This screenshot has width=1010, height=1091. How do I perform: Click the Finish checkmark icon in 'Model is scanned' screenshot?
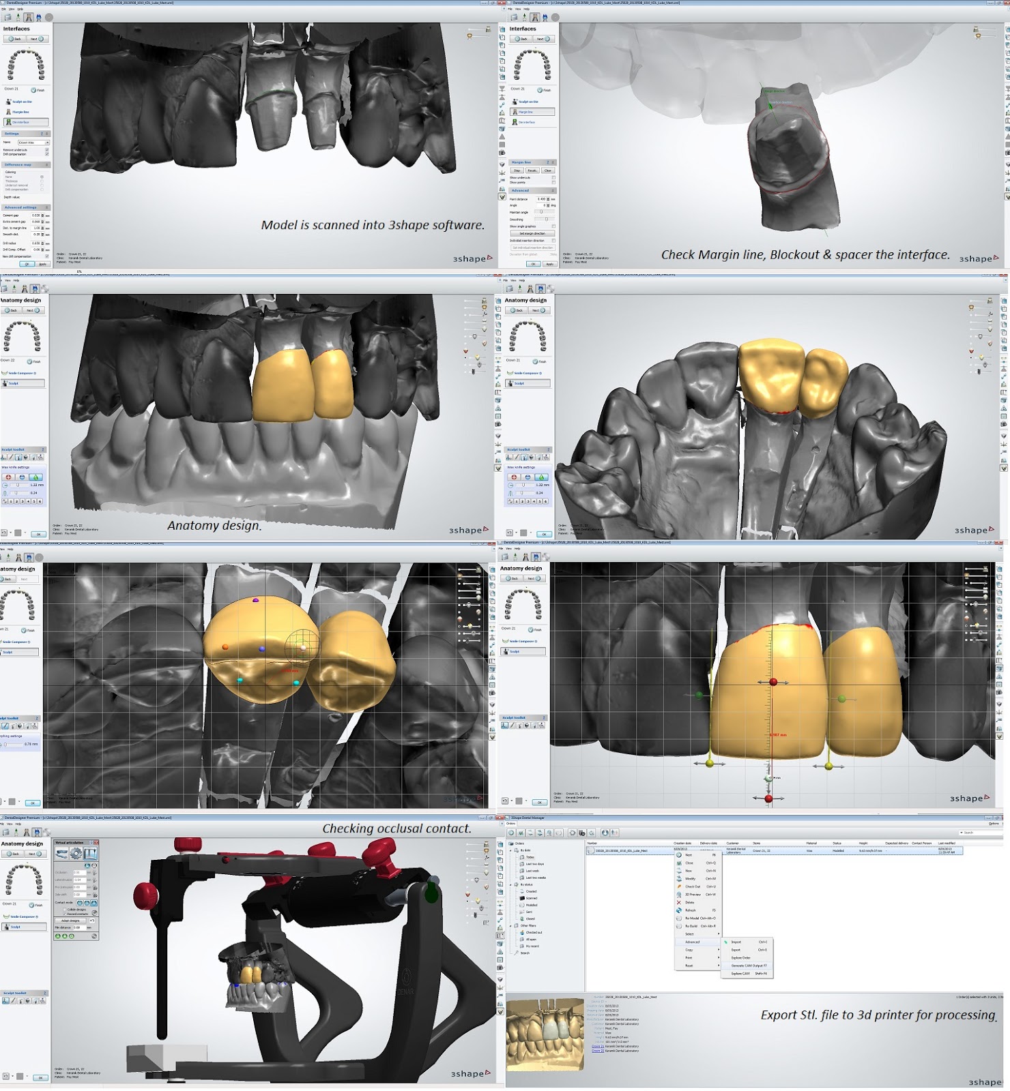pyautogui.click(x=33, y=90)
